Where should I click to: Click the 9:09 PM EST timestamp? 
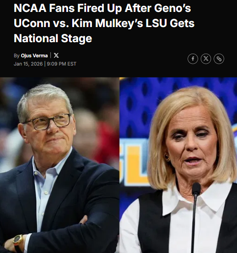tap(62, 64)
